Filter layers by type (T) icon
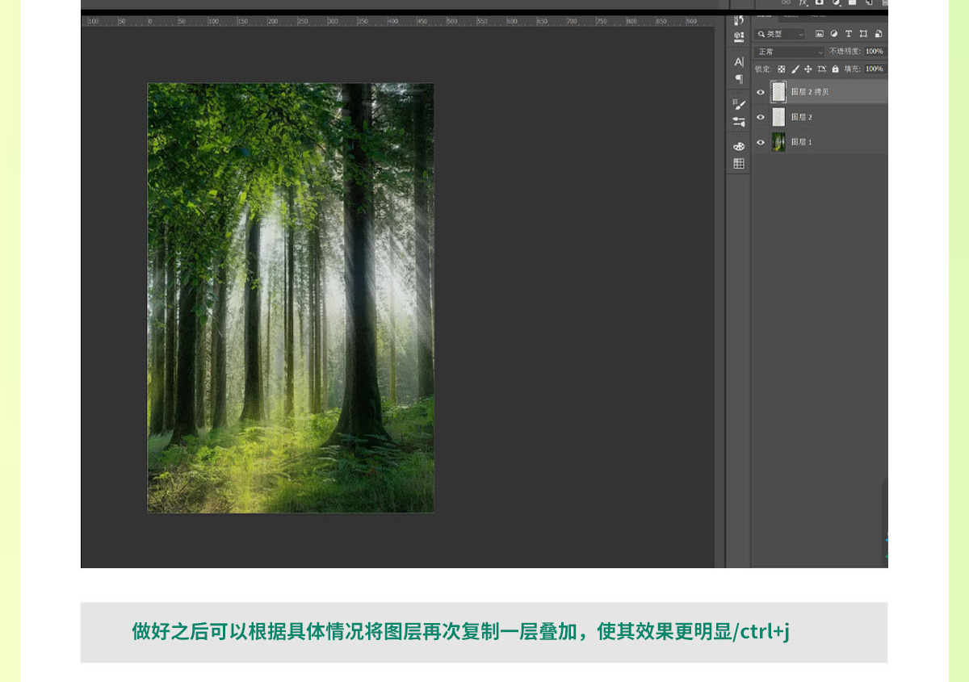Image resolution: width=969 pixels, height=682 pixels. click(x=849, y=34)
